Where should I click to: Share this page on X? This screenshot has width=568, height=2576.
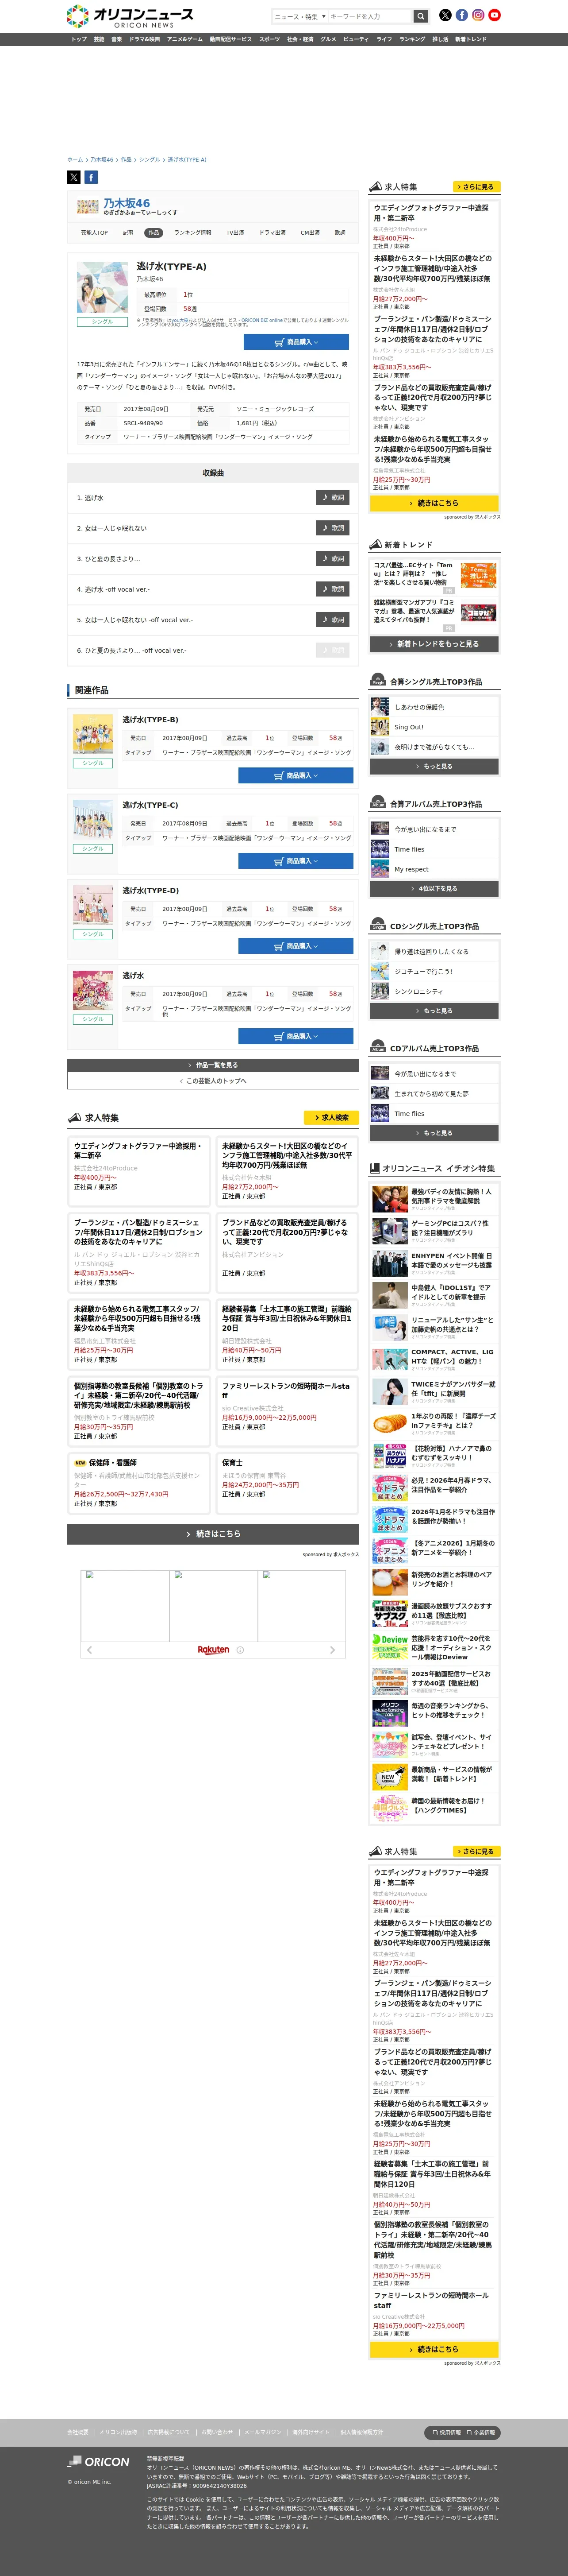tap(74, 177)
